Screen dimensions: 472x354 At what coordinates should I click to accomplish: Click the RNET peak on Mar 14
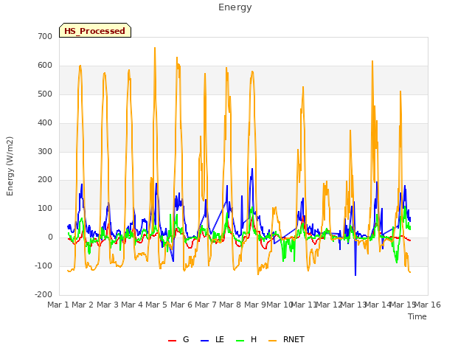(x=372, y=61)
